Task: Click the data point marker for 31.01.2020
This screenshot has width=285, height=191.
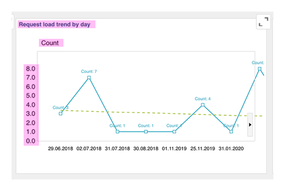Action: pos(231,132)
